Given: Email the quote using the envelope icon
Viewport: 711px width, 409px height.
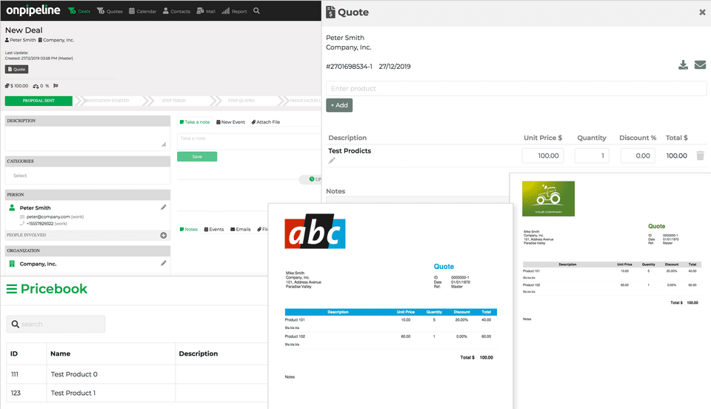Looking at the screenshot, I should 700,65.
